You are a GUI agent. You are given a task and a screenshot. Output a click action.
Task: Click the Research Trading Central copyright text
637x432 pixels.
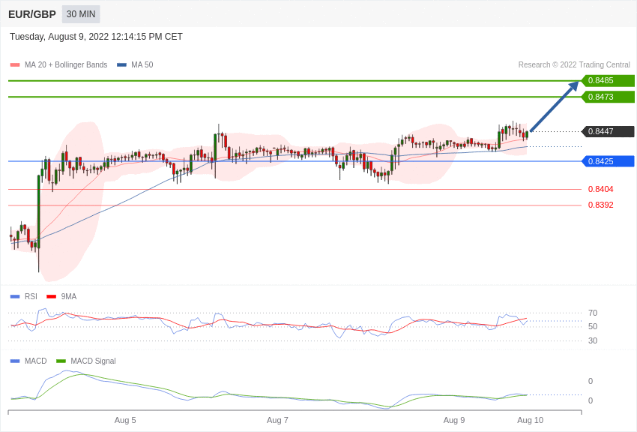(574, 65)
